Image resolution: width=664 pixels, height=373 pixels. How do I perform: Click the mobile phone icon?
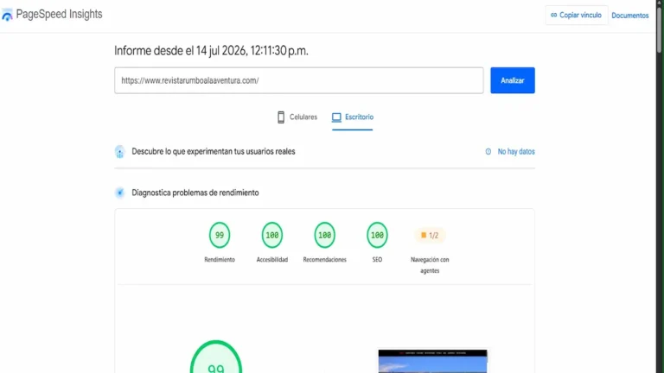pyautogui.click(x=281, y=117)
